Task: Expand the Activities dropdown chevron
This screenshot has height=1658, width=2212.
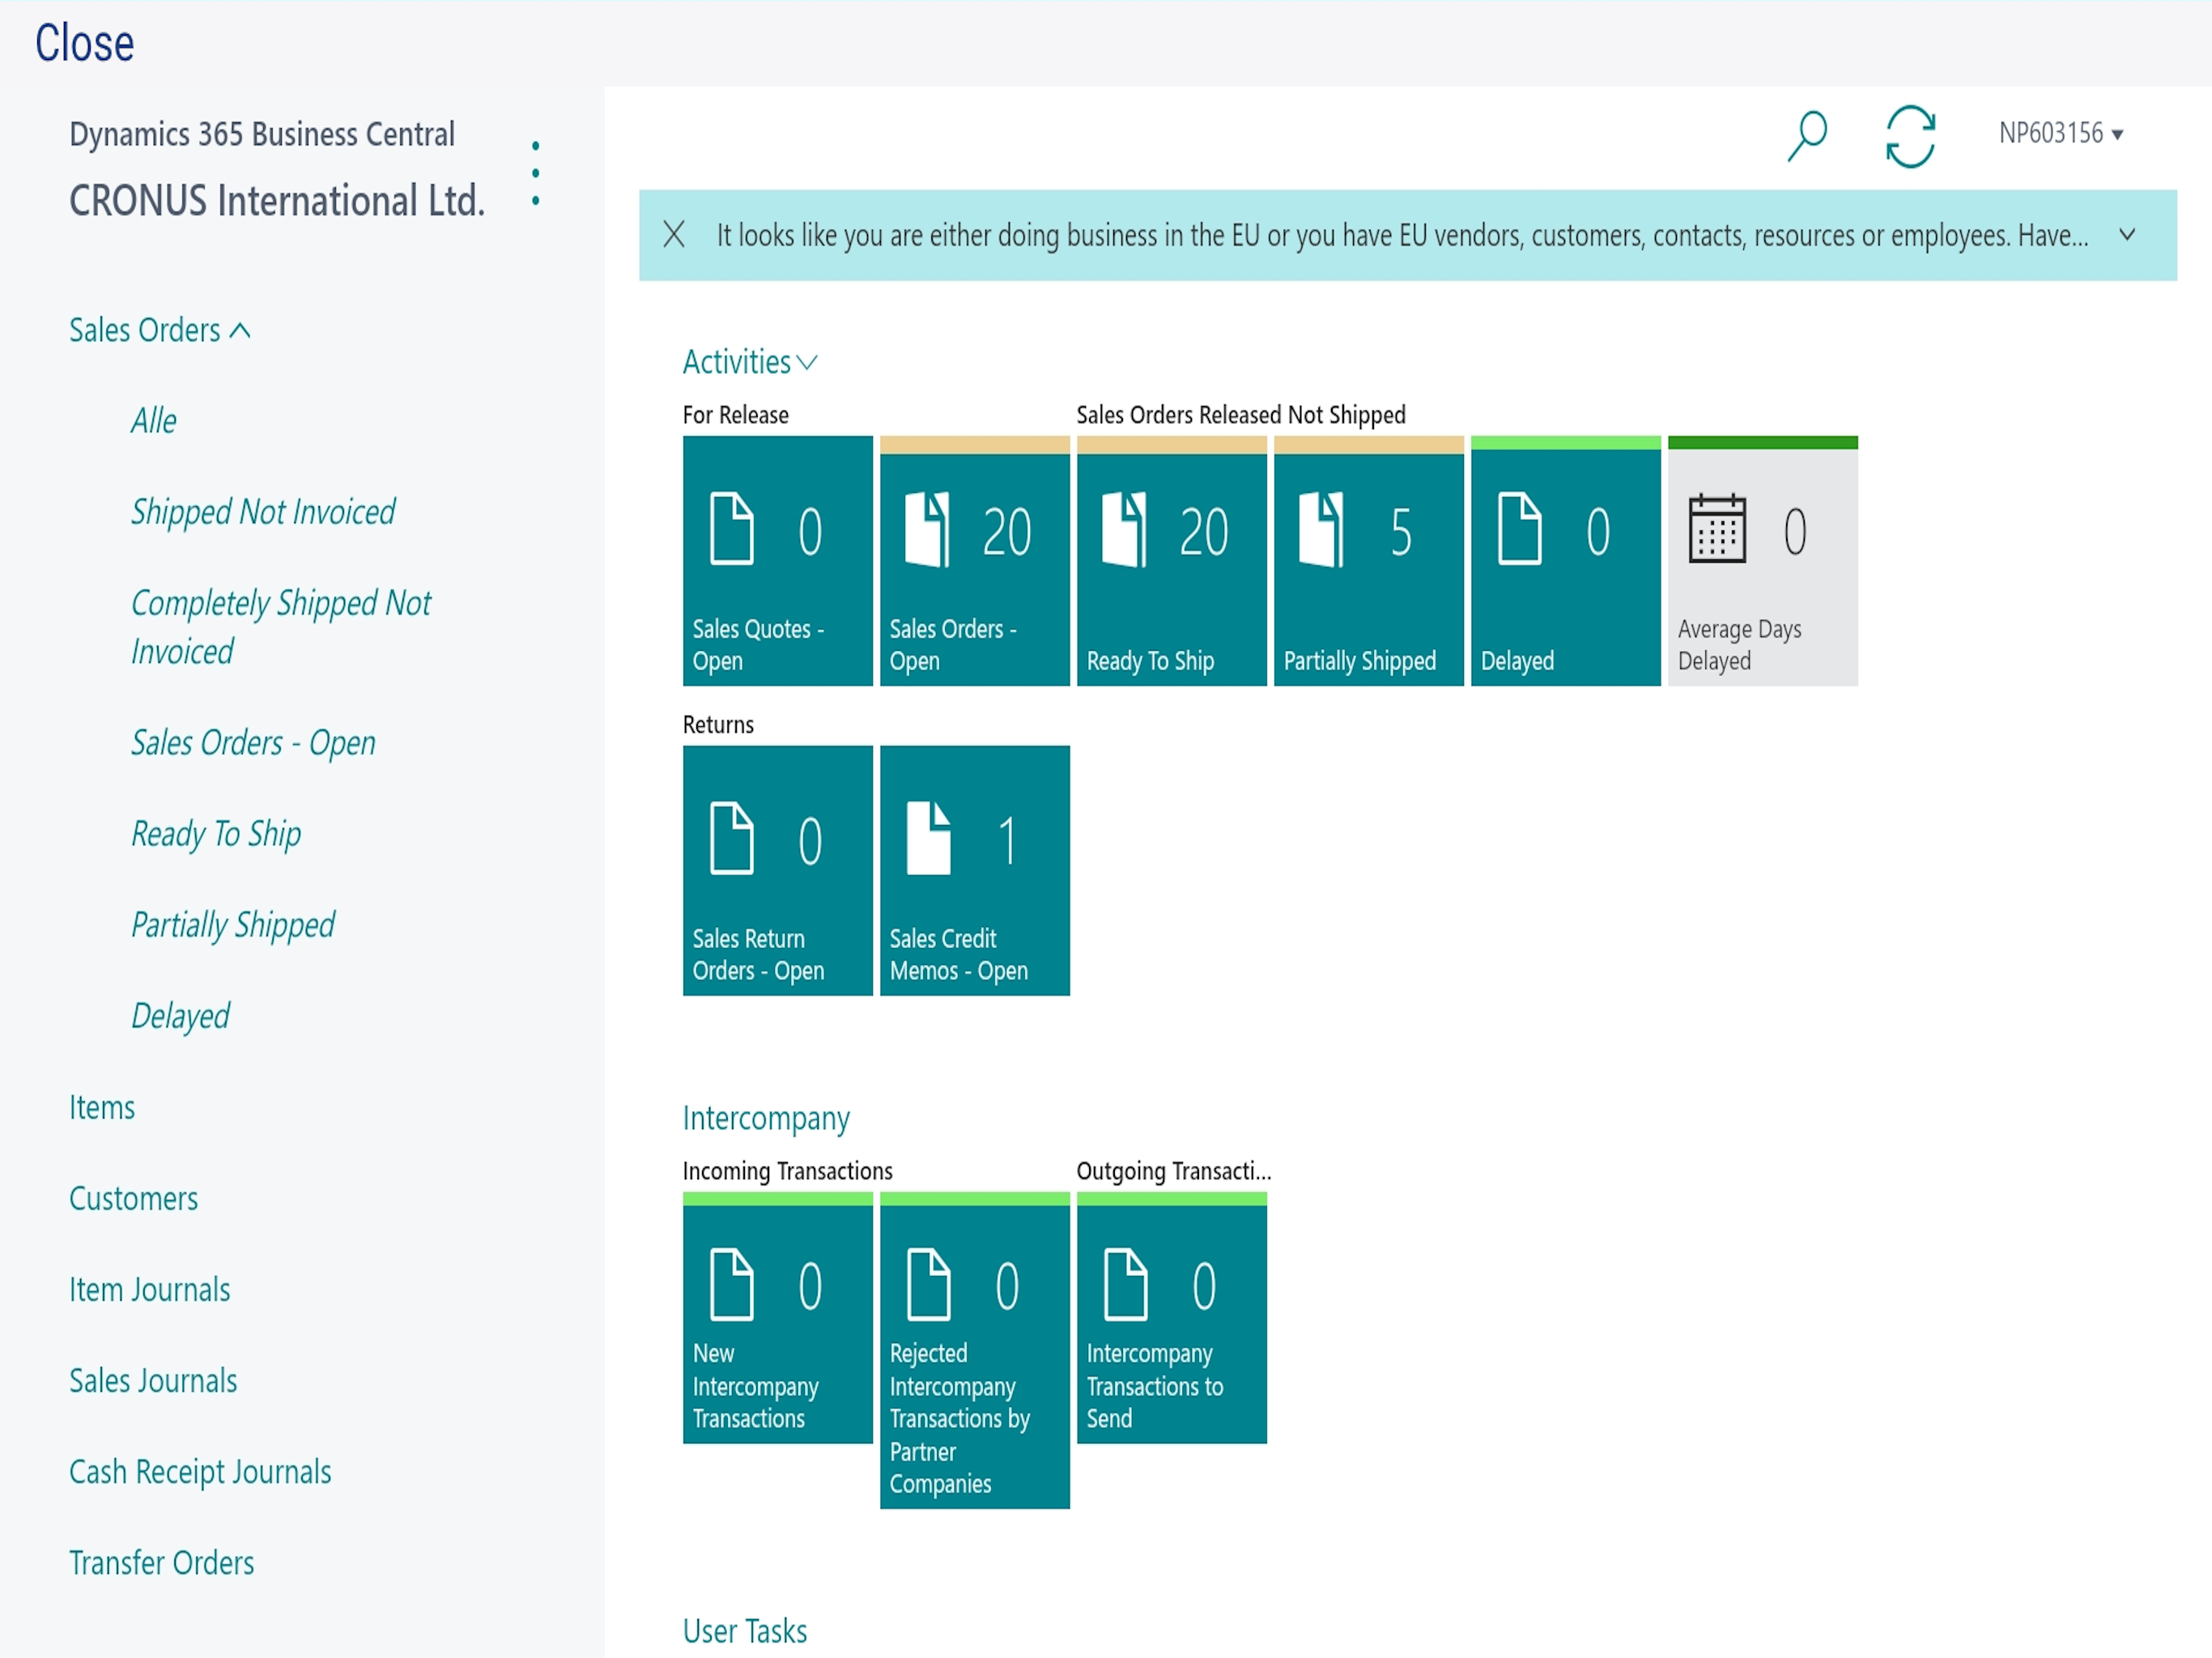Action: 807,363
